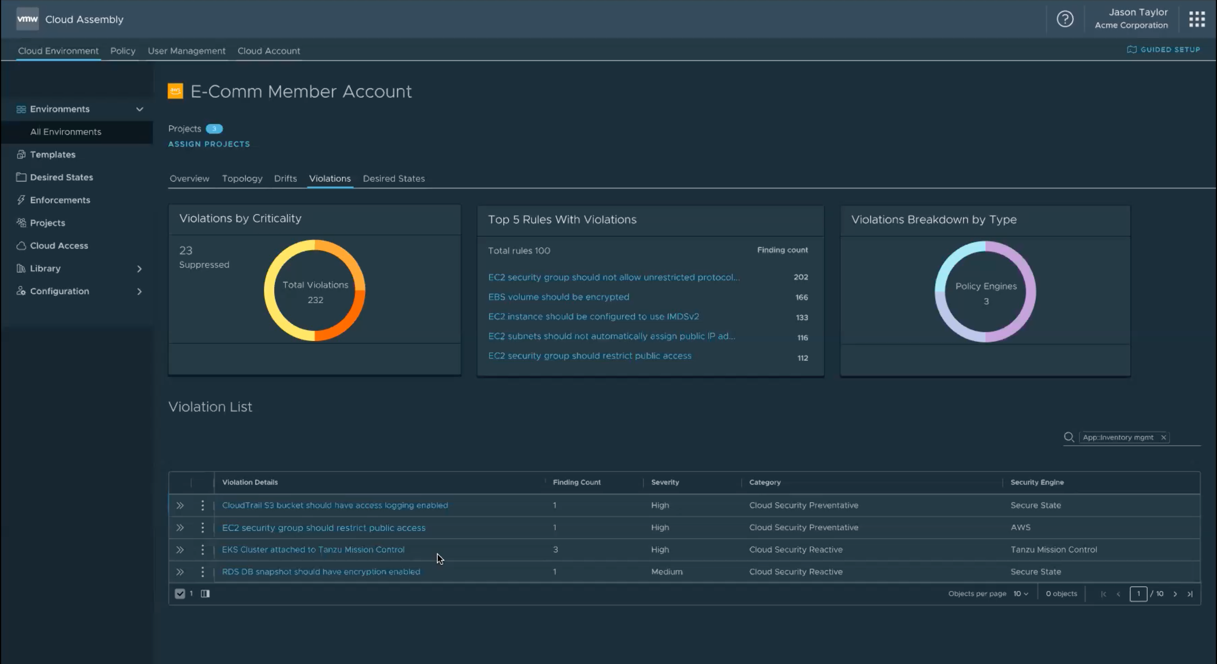Toggle column chooser icon in table footer

tap(205, 594)
